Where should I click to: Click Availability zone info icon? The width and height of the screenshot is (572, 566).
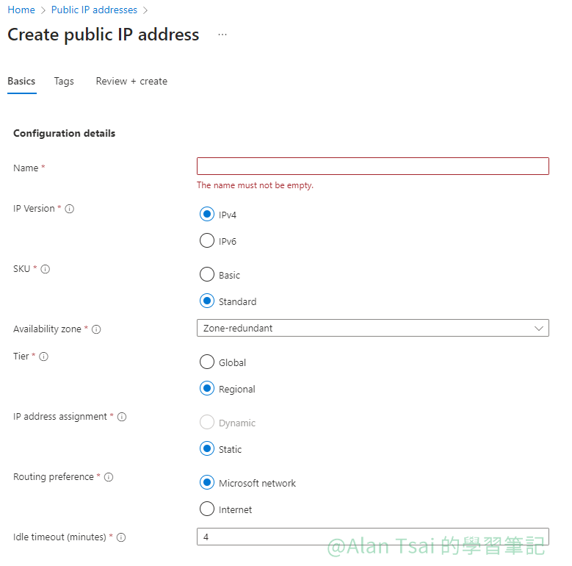(x=96, y=329)
